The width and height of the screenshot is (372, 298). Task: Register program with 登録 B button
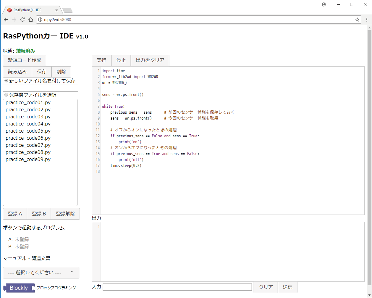(x=39, y=214)
